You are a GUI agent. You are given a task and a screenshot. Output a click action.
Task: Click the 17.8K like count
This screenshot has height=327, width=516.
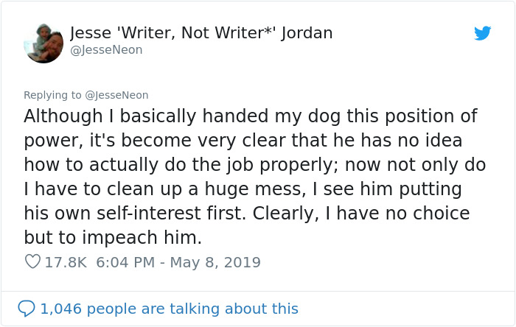66,262
